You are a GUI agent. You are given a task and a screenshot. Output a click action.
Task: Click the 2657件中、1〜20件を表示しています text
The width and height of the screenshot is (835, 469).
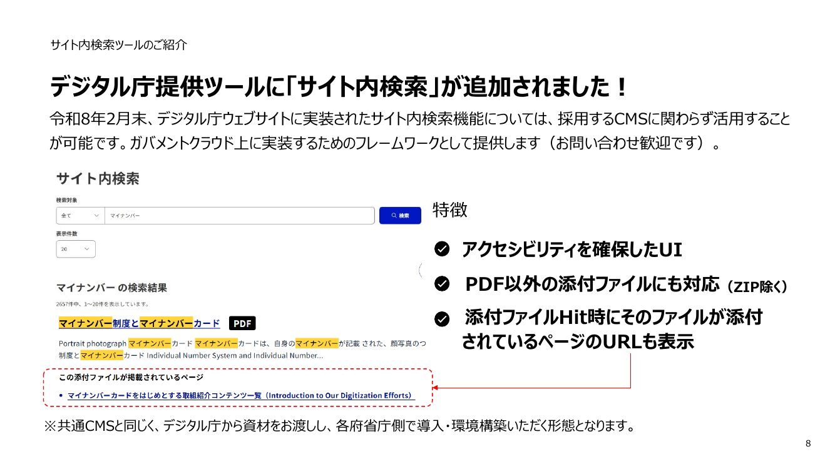pyautogui.click(x=103, y=304)
